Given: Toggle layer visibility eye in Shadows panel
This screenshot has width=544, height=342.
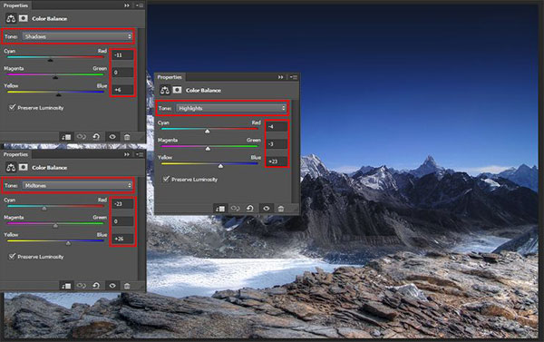Looking at the screenshot, I should tap(112, 137).
